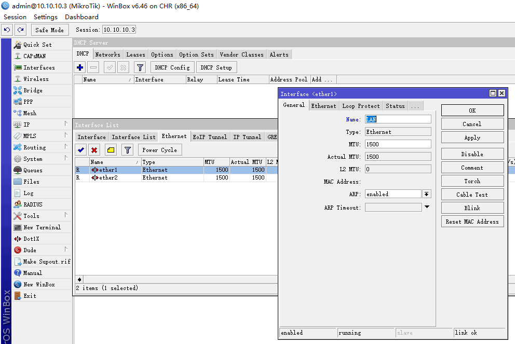Viewport: 515px width, 344px height.
Task: Toggle Safe Mode
Action: coord(50,30)
